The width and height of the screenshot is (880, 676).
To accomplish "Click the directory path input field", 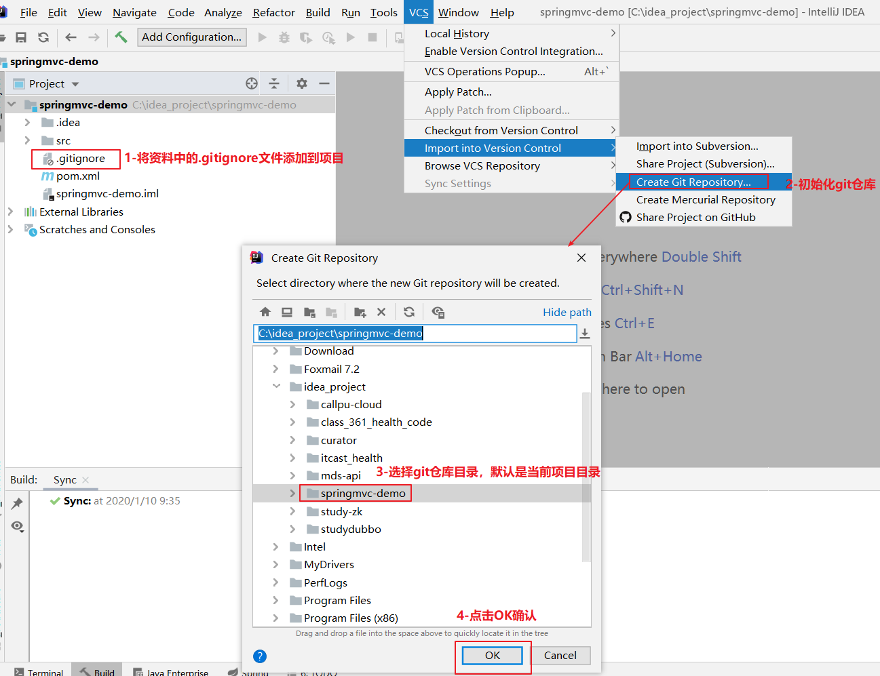I will point(416,334).
